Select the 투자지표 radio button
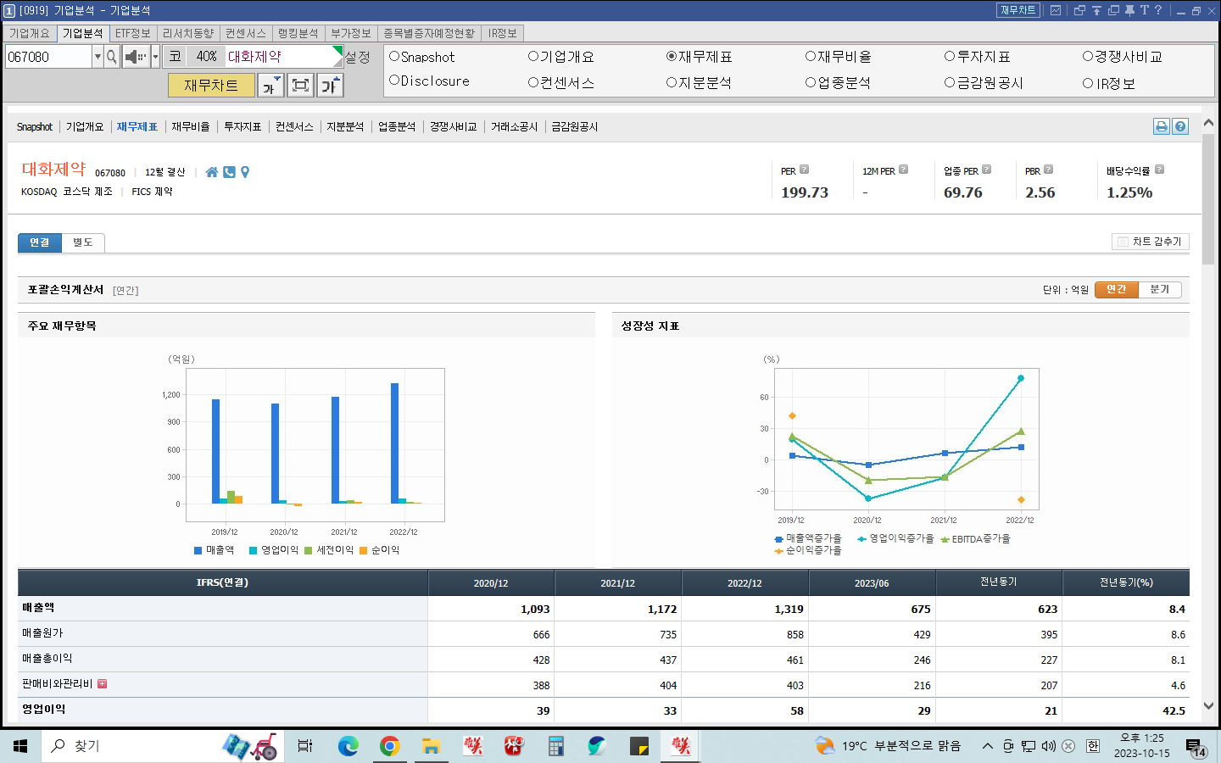The width and height of the screenshot is (1221, 763). point(950,57)
